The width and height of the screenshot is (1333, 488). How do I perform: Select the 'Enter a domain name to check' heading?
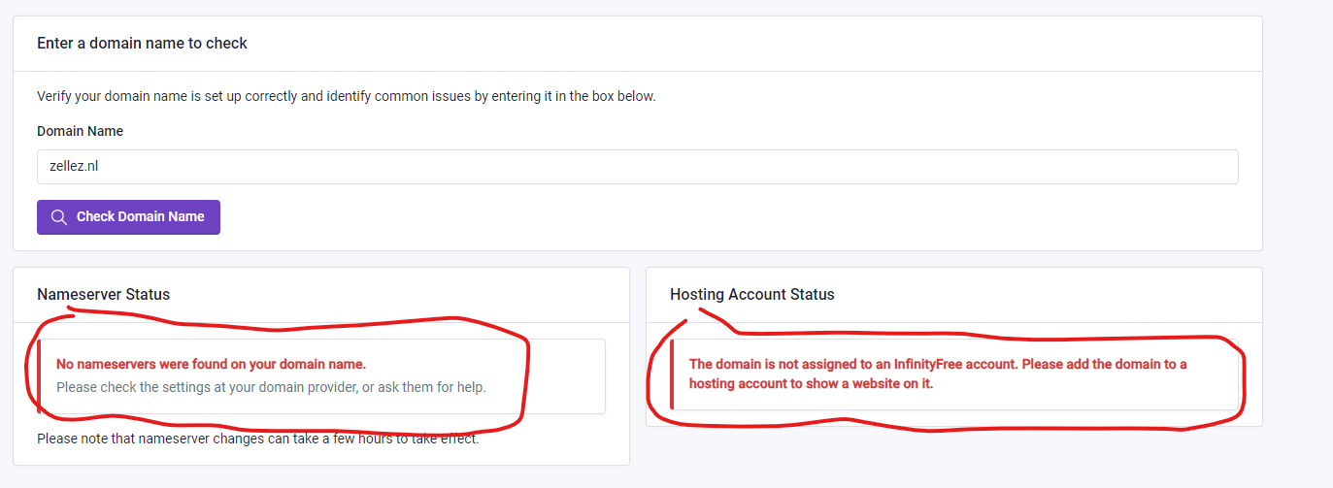click(x=142, y=44)
